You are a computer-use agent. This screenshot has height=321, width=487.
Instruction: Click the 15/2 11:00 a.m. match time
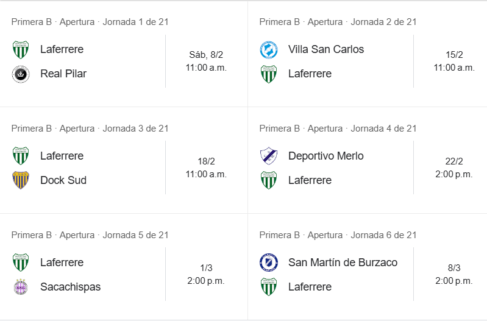454,61
